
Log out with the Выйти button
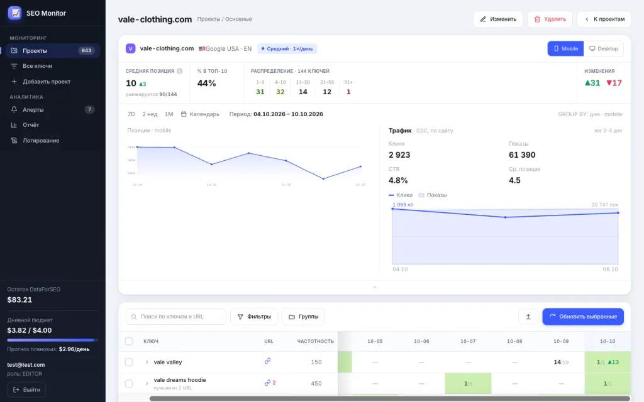[x=26, y=389]
